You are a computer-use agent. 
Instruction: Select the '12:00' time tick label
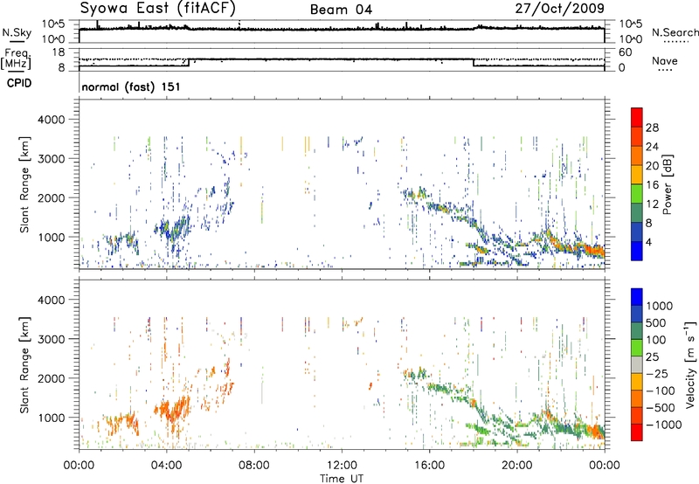[x=342, y=466]
